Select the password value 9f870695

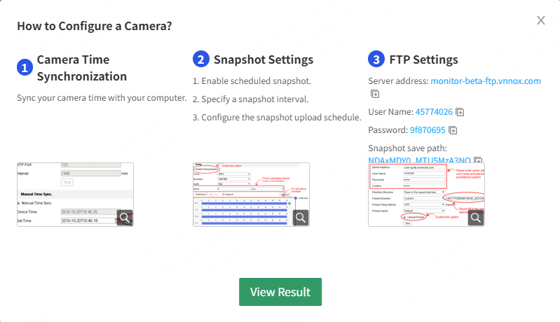428,130
